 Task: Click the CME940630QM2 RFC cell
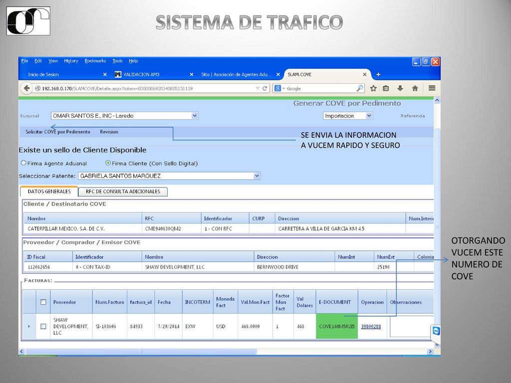[172, 228]
